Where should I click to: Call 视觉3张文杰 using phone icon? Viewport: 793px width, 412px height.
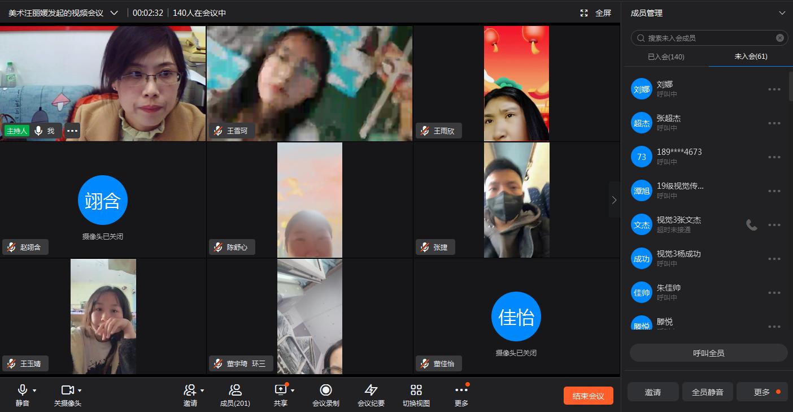[751, 225]
